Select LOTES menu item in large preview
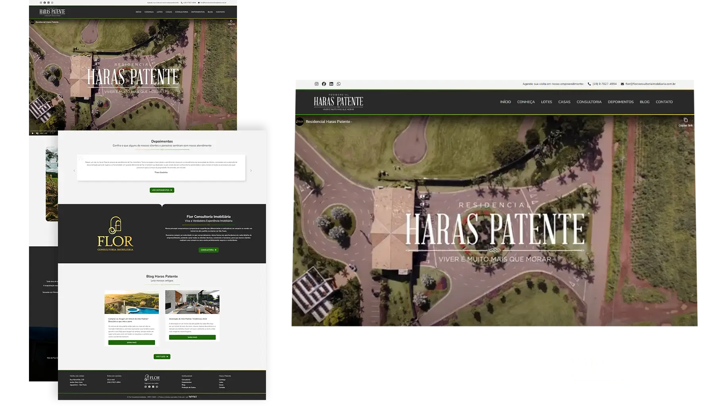Image resolution: width=709 pixels, height=406 pixels. point(547,102)
